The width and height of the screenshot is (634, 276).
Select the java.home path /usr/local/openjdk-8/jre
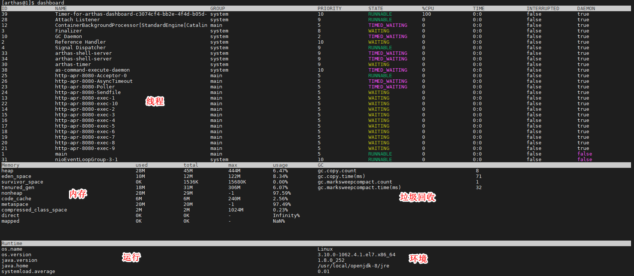point(354,266)
